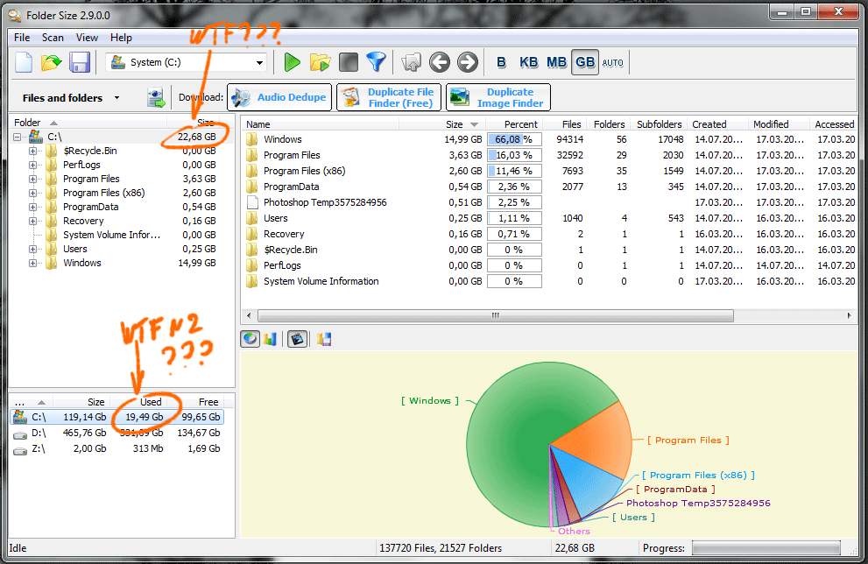Click the Windows folder icon in file list
Image resolution: width=868 pixels, height=564 pixels.
pos(252,139)
